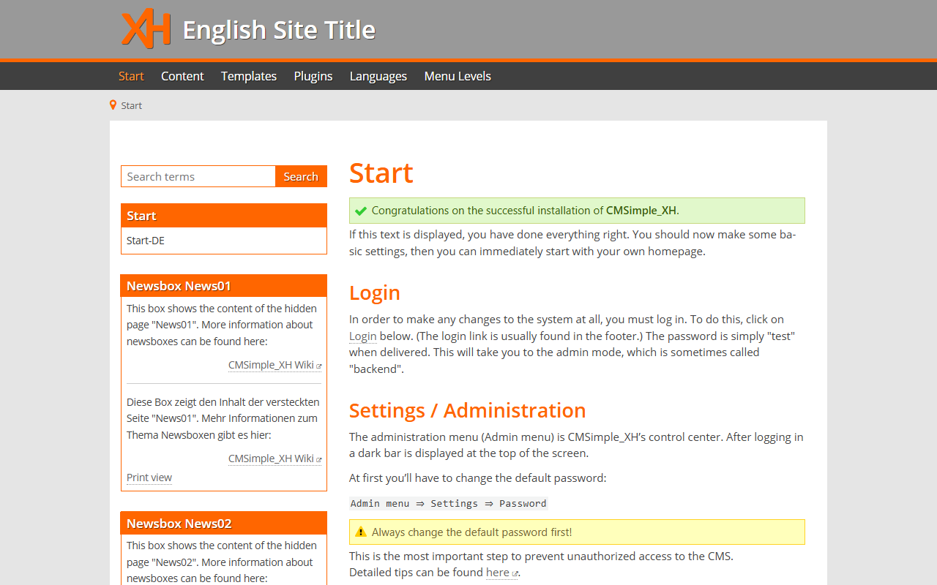937x585 pixels.
Task: Open the Content menu item
Action: (x=182, y=76)
